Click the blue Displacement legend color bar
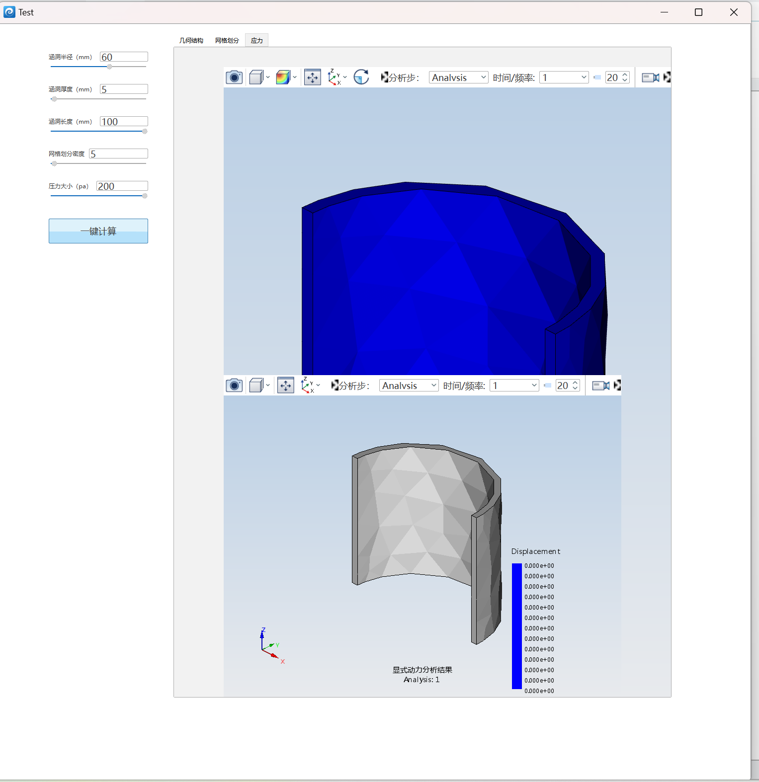The height and width of the screenshot is (782, 759). [x=517, y=626]
